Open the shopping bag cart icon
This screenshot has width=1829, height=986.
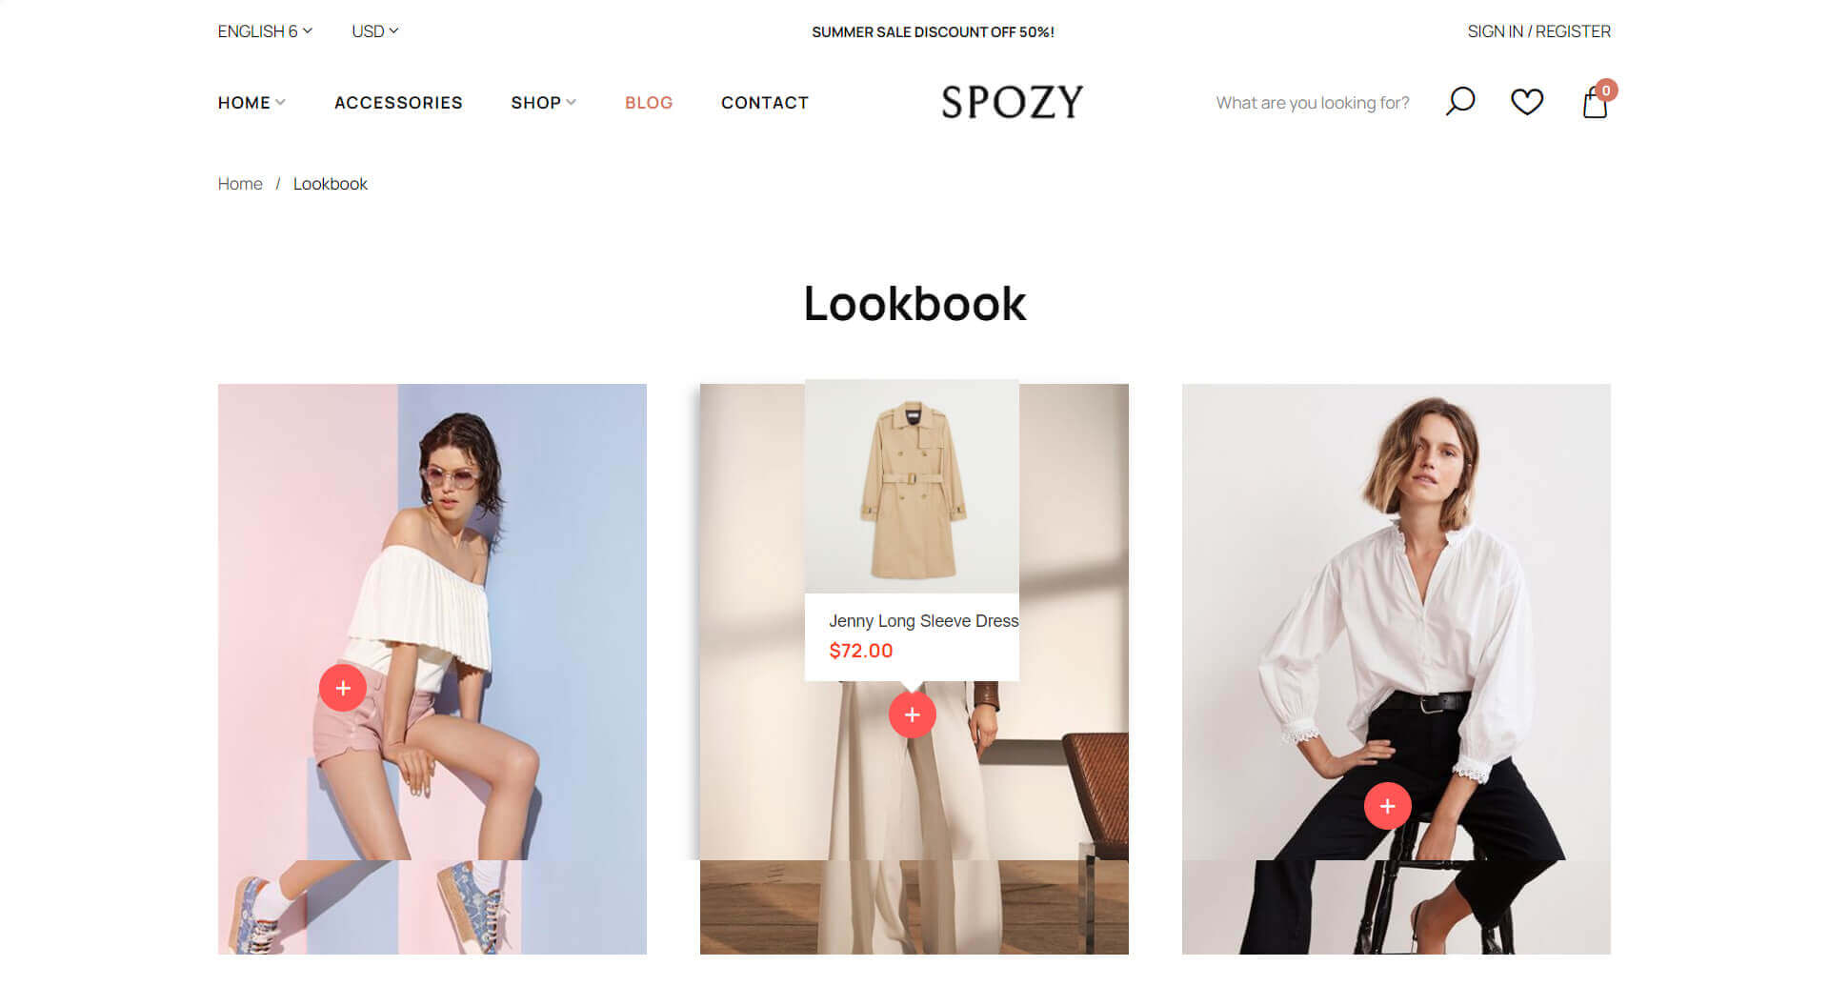[1596, 101]
